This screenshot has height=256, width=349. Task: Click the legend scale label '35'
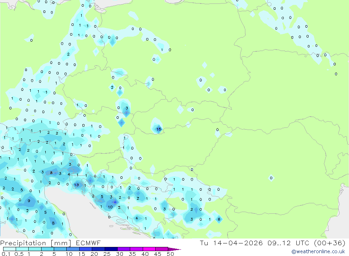(x=132, y=254)
